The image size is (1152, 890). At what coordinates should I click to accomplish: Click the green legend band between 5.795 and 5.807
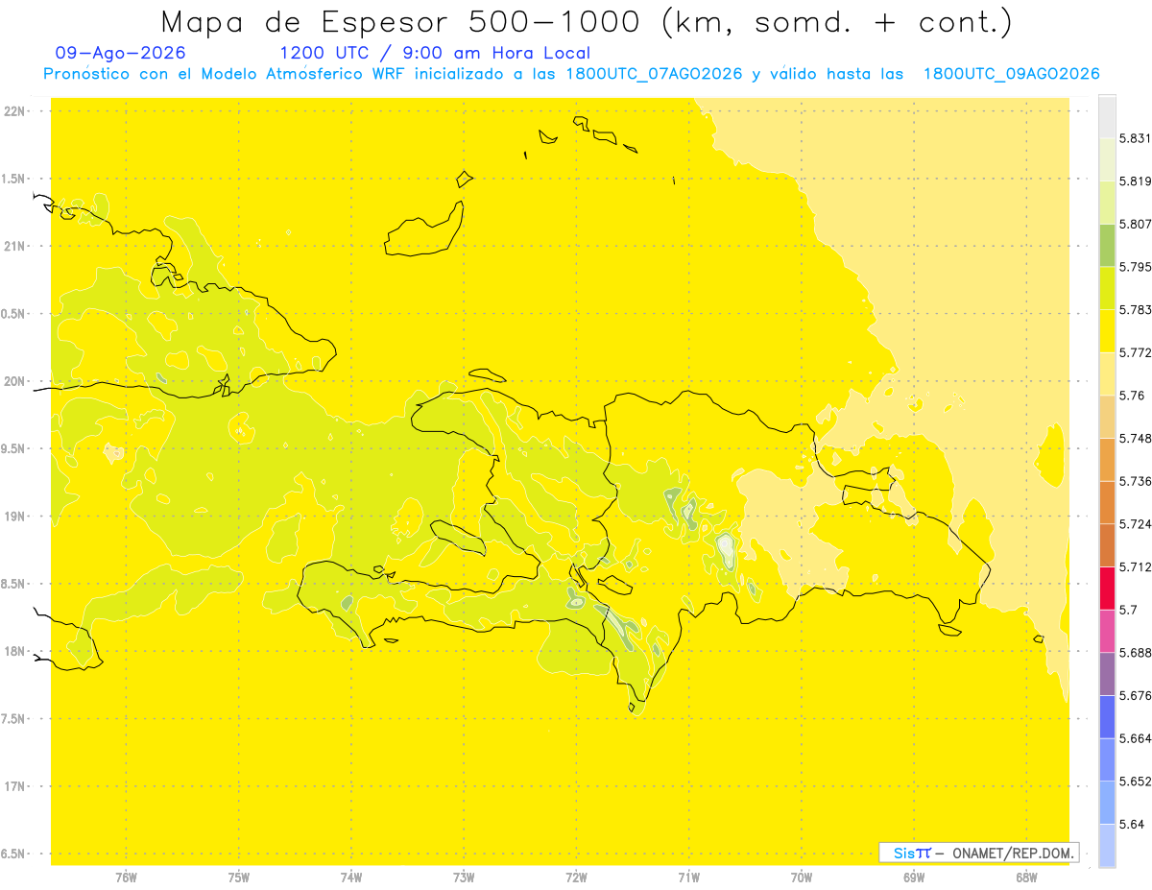(x=1107, y=245)
